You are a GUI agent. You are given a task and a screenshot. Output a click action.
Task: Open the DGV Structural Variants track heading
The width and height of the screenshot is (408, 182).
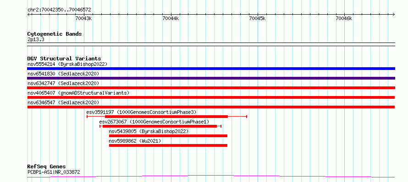(64, 59)
